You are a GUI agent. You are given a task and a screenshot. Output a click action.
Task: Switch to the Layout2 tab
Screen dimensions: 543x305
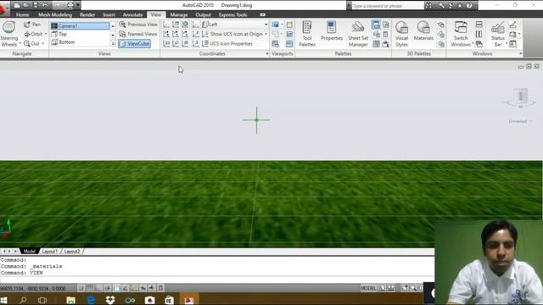click(72, 252)
